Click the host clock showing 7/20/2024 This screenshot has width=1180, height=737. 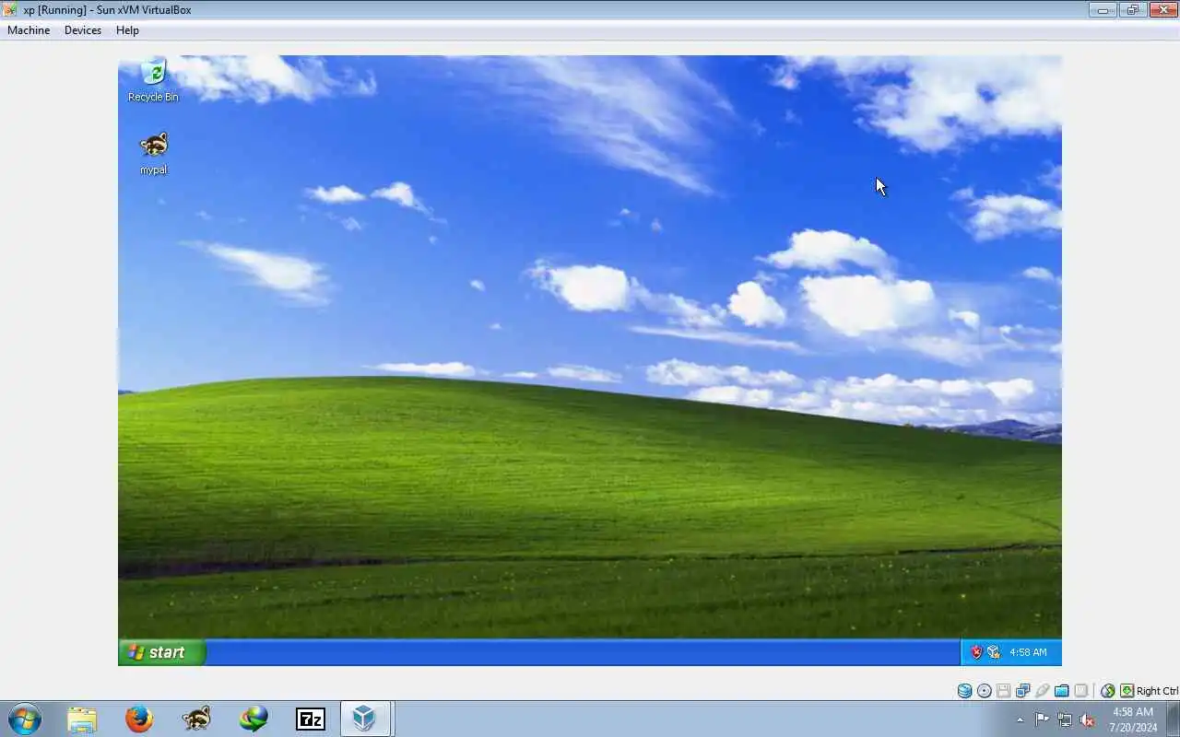pos(1133,719)
